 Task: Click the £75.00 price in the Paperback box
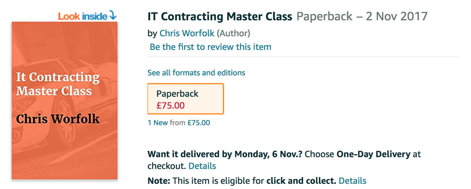[171, 105]
